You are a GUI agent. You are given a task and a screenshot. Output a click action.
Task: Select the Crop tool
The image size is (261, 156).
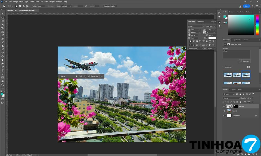[x=3, y=28]
